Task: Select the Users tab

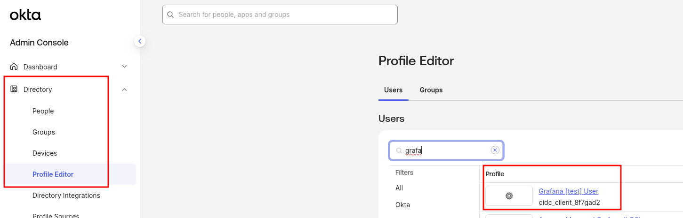Action: click(393, 90)
